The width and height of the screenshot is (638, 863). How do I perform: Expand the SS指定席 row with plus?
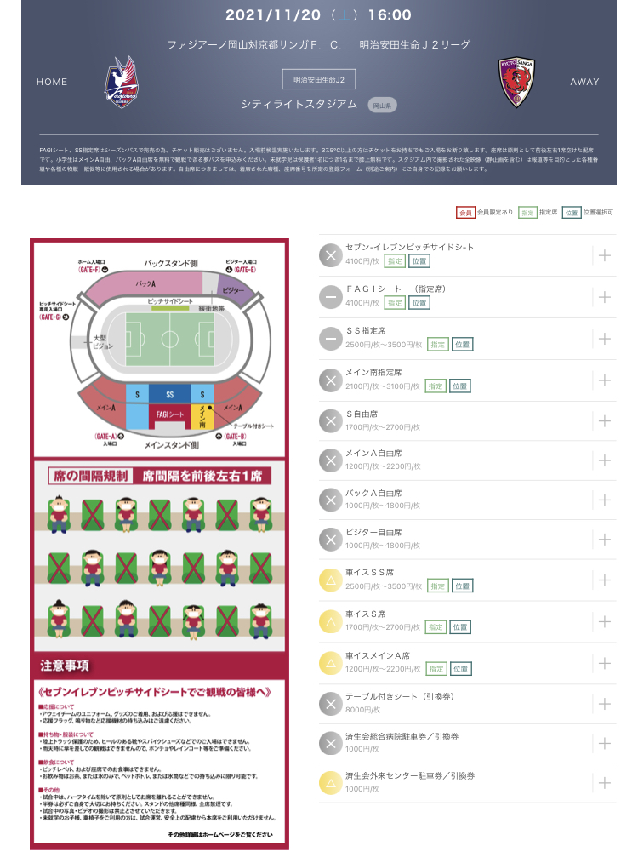605,338
